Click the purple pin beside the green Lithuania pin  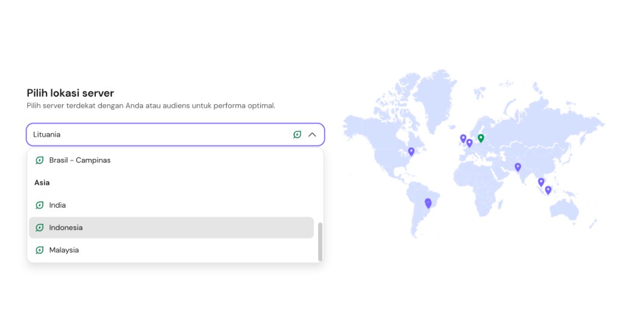469,143
